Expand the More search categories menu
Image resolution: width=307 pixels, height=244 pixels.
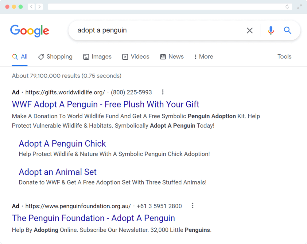tap(204, 57)
